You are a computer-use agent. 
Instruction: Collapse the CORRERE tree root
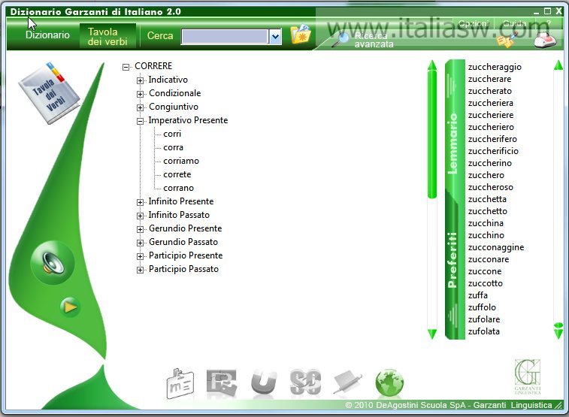126,67
